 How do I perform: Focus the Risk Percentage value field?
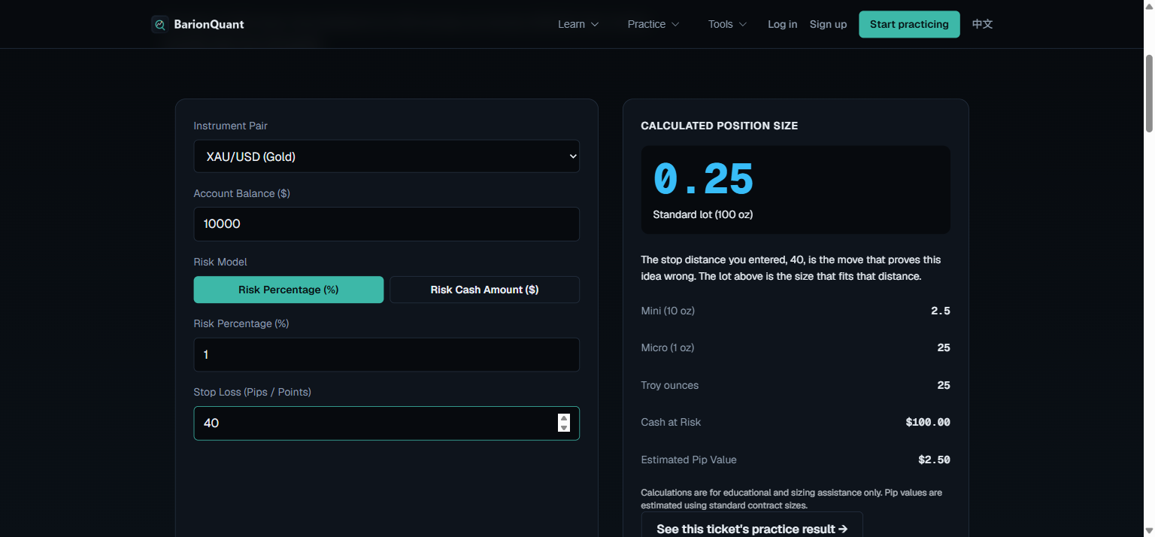coord(387,354)
